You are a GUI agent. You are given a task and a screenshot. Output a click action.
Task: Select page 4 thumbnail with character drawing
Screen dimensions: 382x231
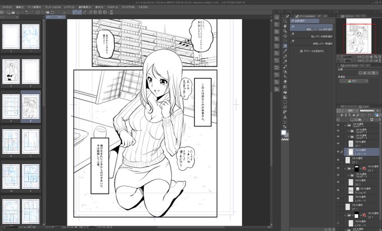[x=11, y=71]
